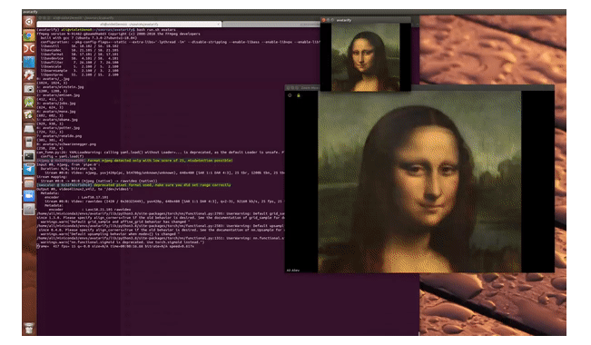Click the green encryption lock icon
Viewport: 591px width, 345px height.
pos(299,95)
